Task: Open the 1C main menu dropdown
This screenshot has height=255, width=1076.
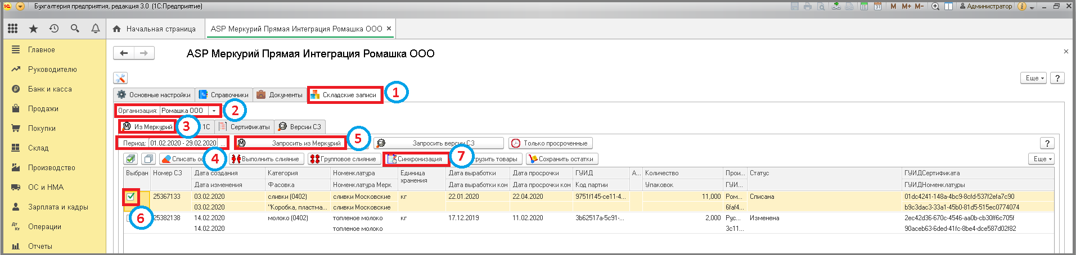Action: pyautogui.click(x=20, y=7)
